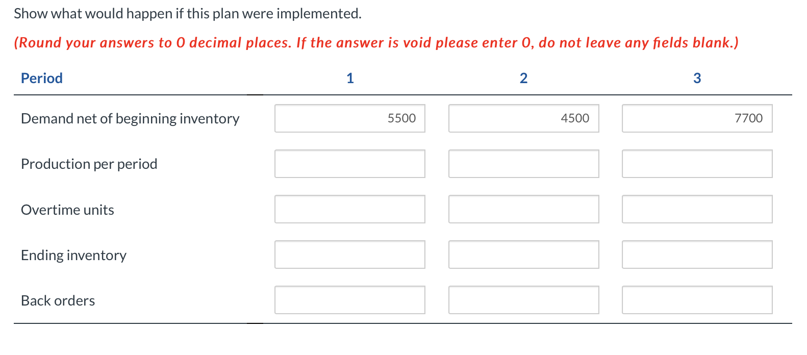Click the Production per period field for Period 1
The height and width of the screenshot is (355, 807).
[349, 163]
